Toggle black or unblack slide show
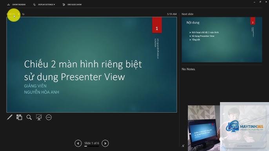This screenshot has width=269, height=151. click(39, 117)
